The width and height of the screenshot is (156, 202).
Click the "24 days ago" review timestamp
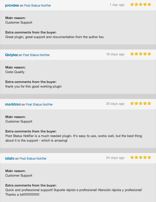(115, 158)
